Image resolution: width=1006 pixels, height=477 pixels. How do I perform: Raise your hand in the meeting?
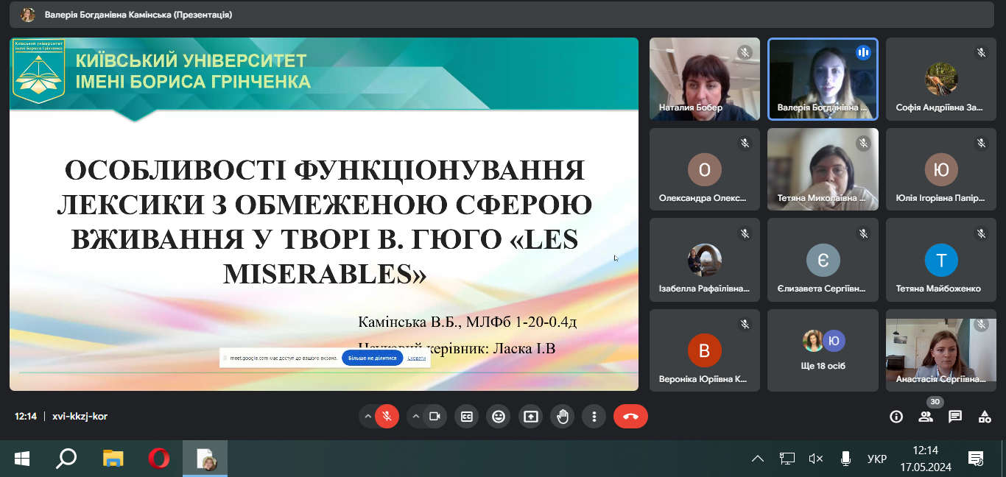(562, 416)
